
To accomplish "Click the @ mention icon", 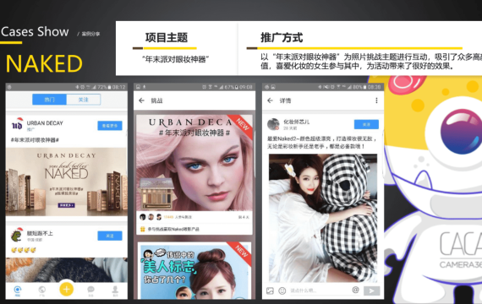I will pyautogui.click(x=355, y=290).
